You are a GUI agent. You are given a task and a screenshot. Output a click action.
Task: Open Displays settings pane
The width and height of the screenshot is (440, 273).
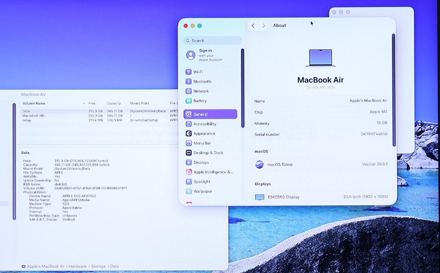point(201,163)
